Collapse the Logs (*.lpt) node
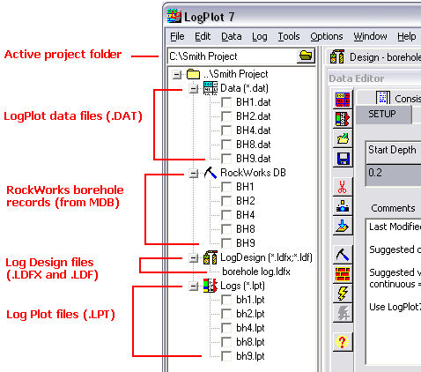 click(x=193, y=286)
